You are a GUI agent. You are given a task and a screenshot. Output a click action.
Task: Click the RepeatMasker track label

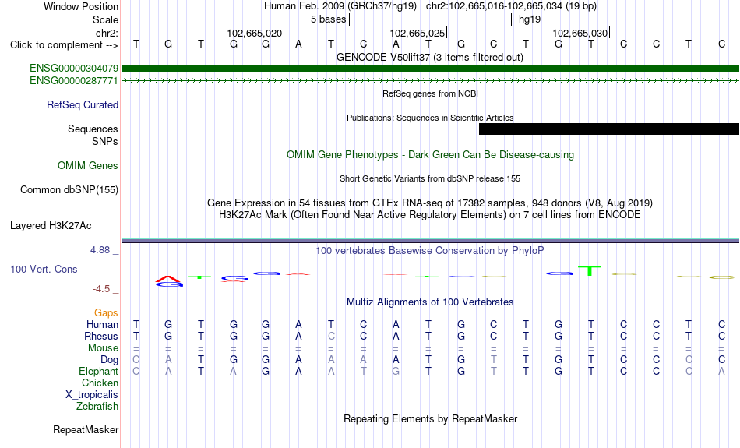point(86,429)
